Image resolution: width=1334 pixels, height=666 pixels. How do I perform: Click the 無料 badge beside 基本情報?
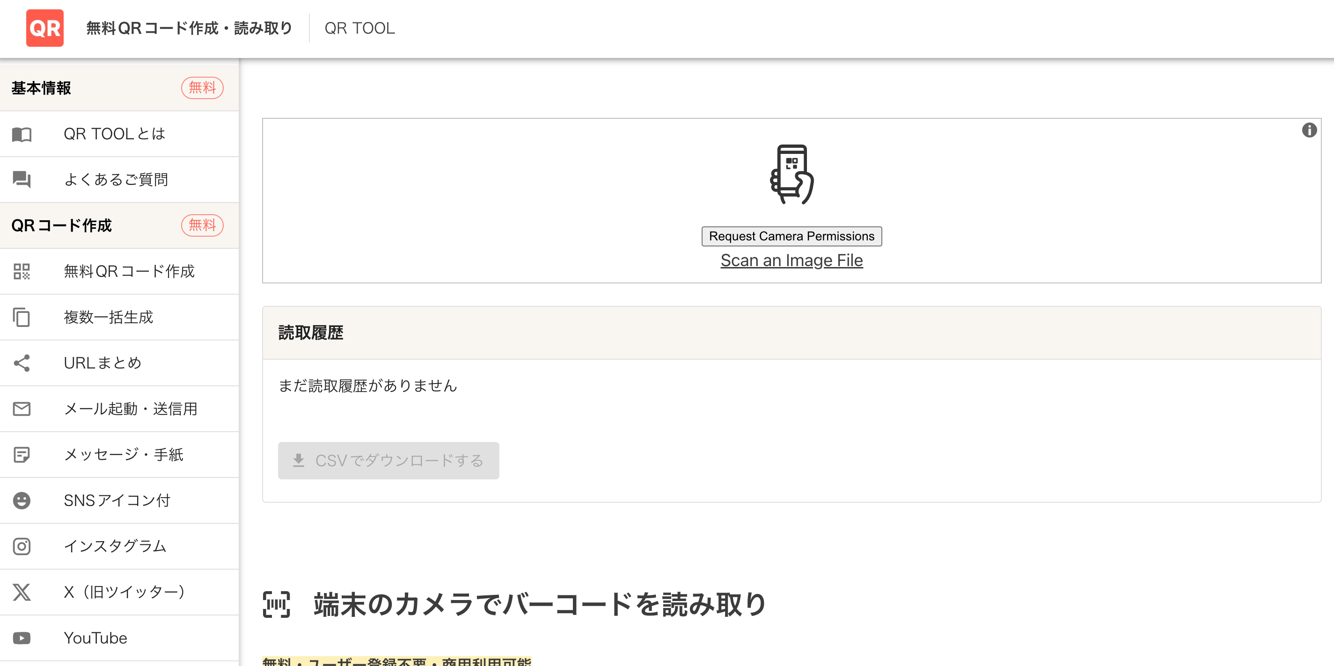[202, 88]
